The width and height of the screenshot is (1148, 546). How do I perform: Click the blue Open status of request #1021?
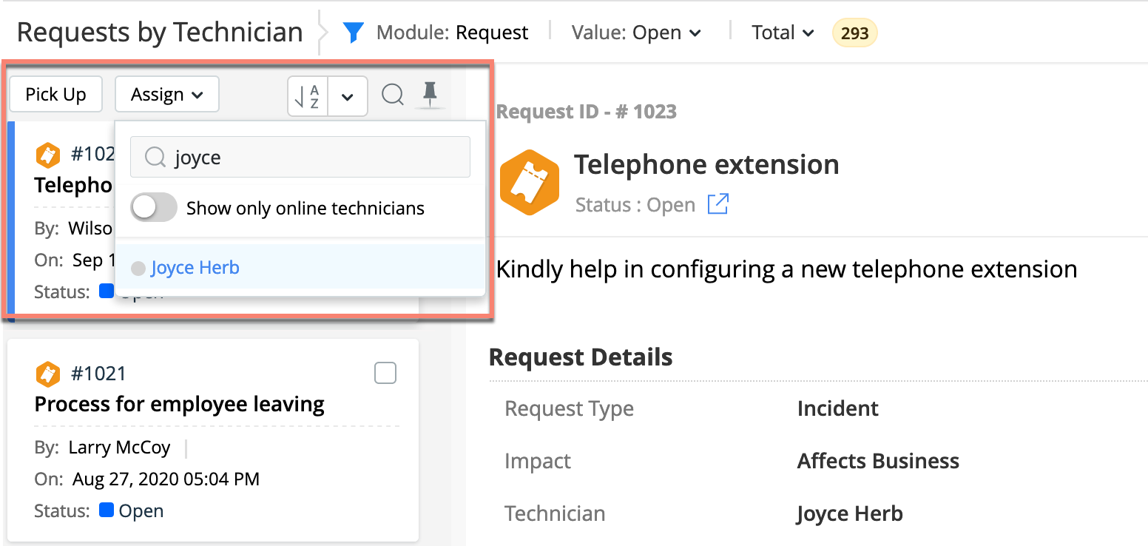tap(132, 510)
